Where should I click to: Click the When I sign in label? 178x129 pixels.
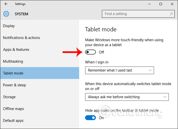point(97,62)
